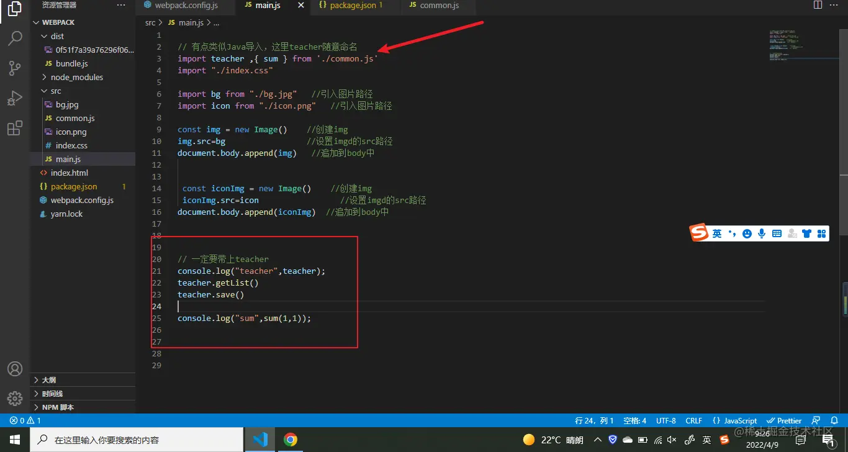Open the Windows Start menu

pos(15,440)
